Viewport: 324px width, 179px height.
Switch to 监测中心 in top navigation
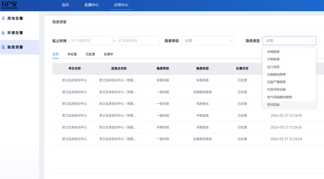92,5
